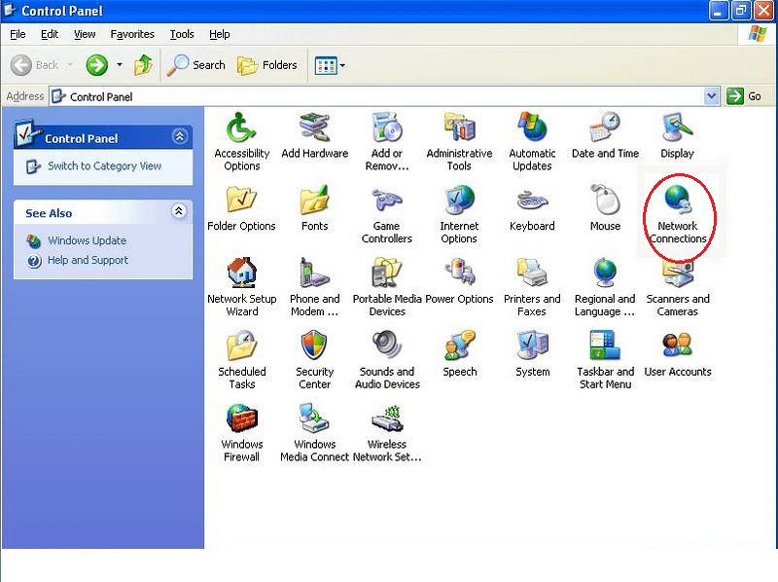Click the green Forward arrow button
The height and width of the screenshot is (582, 778).
coord(96,65)
